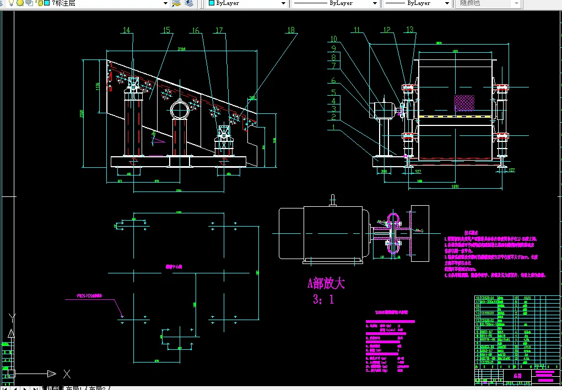Switch to the 模型 tab
The width and height of the screenshot is (562, 390).
(53, 388)
